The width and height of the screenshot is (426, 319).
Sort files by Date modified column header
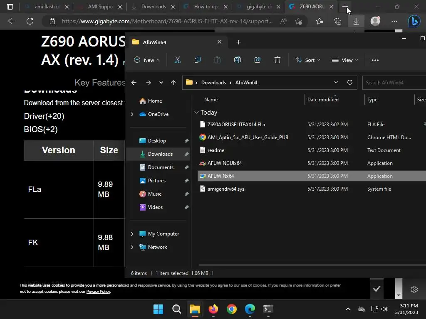coord(323,100)
